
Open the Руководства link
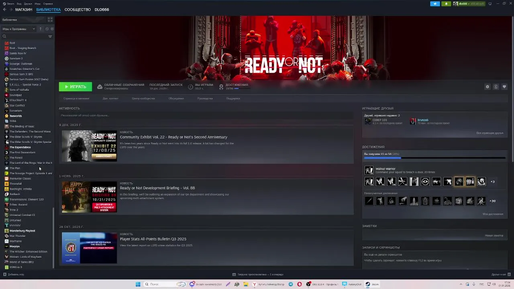(205, 98)
